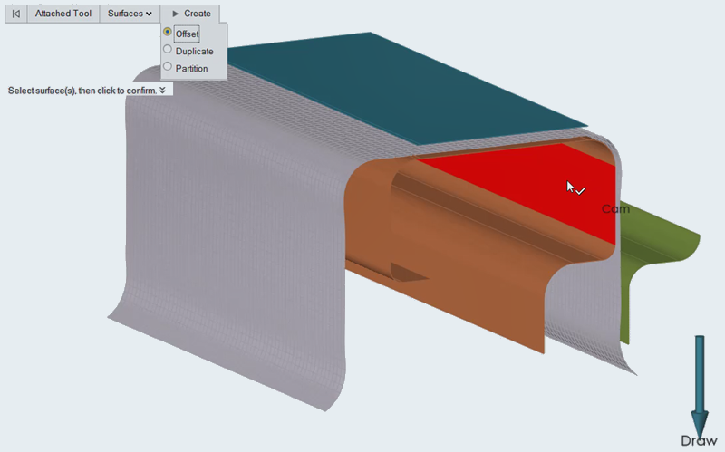Click the back-to-start arrow icon
This screenshot has height=452, width=725.
[15, 14]
